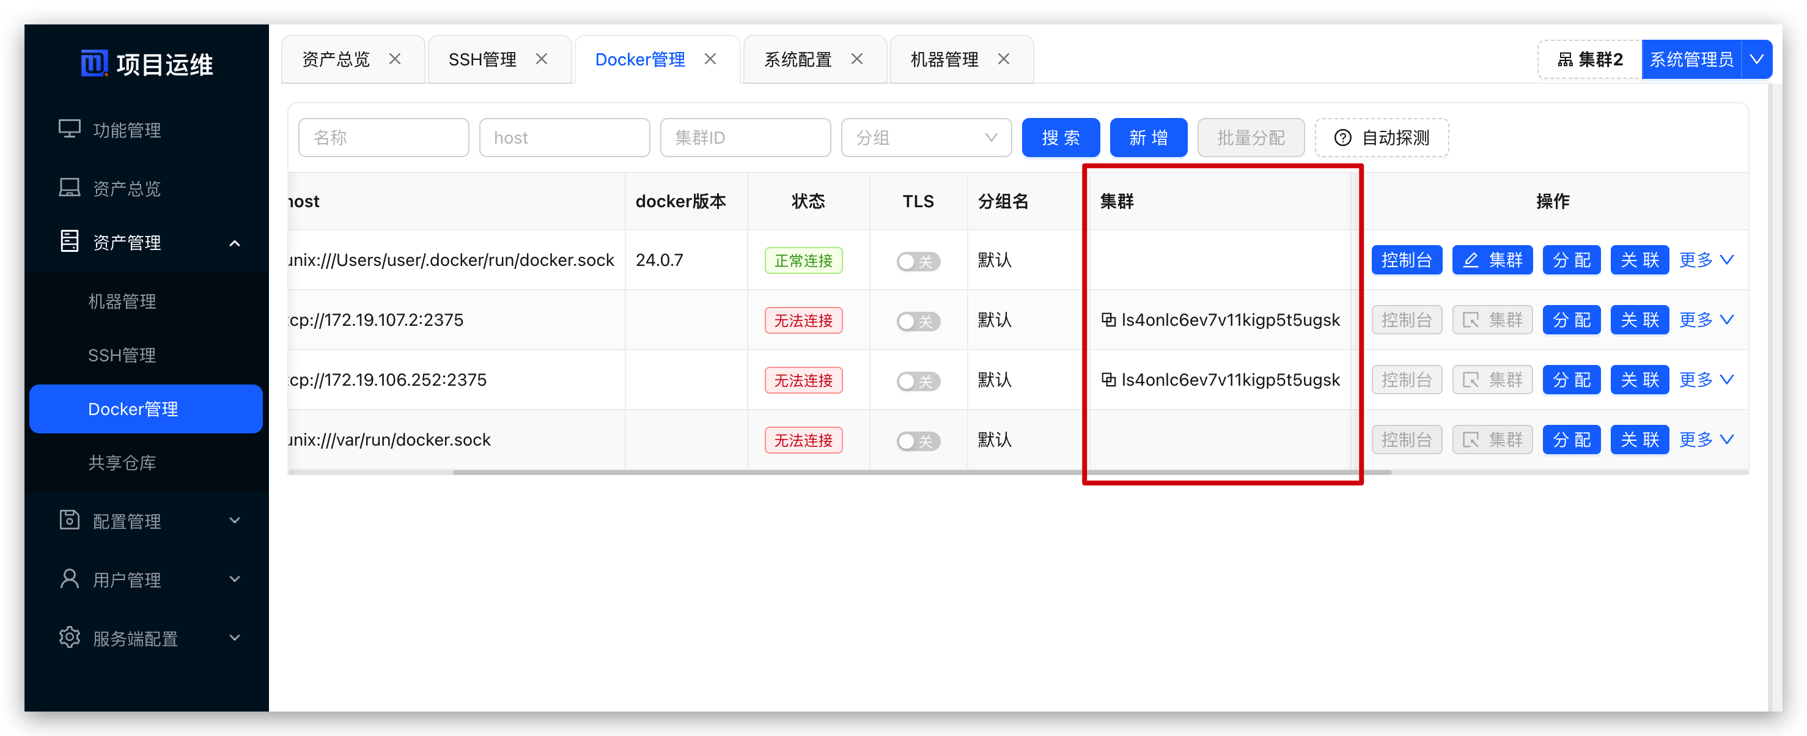Close the 系统配置 tab with its X
The height and width of the screenshot is (736, 1807).
[856, 59]
